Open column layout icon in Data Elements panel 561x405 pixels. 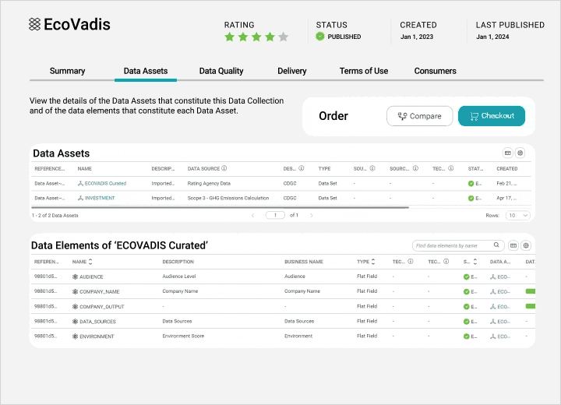[513, 245]
